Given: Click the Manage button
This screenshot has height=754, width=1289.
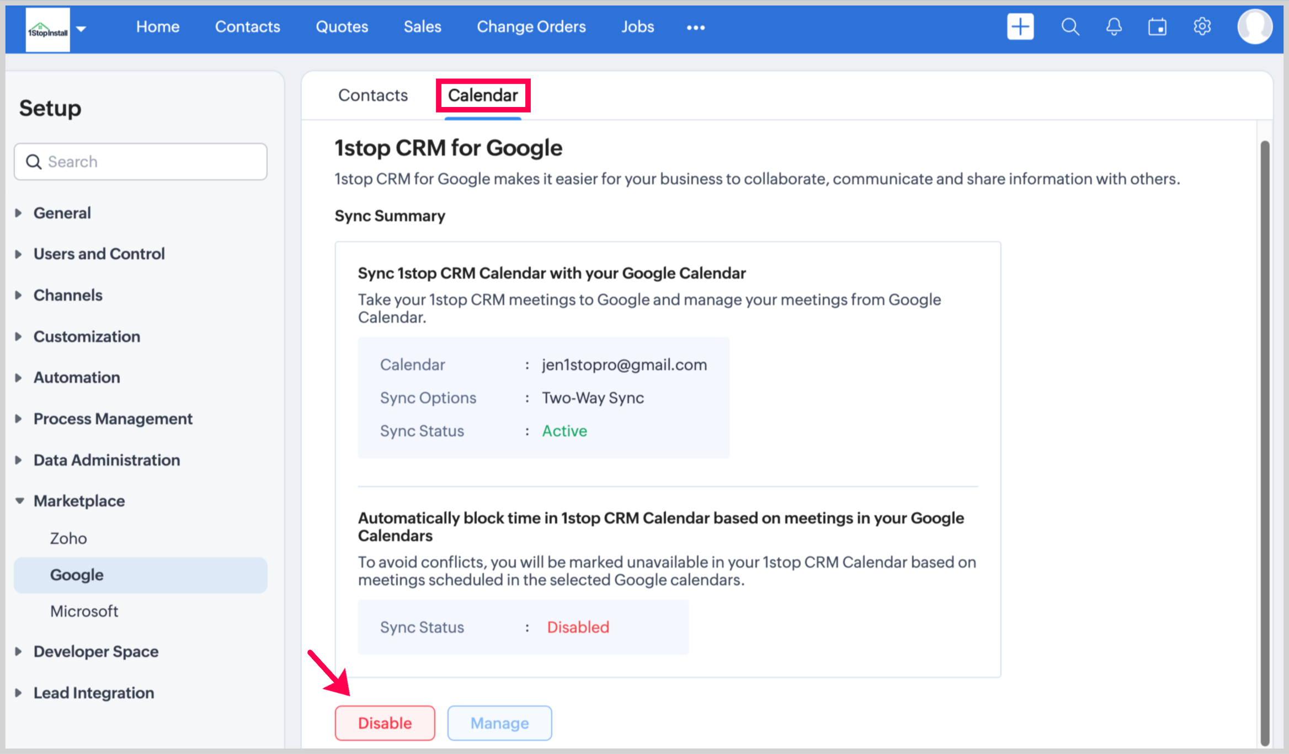Looking at the screenshot, I should 499,723.
